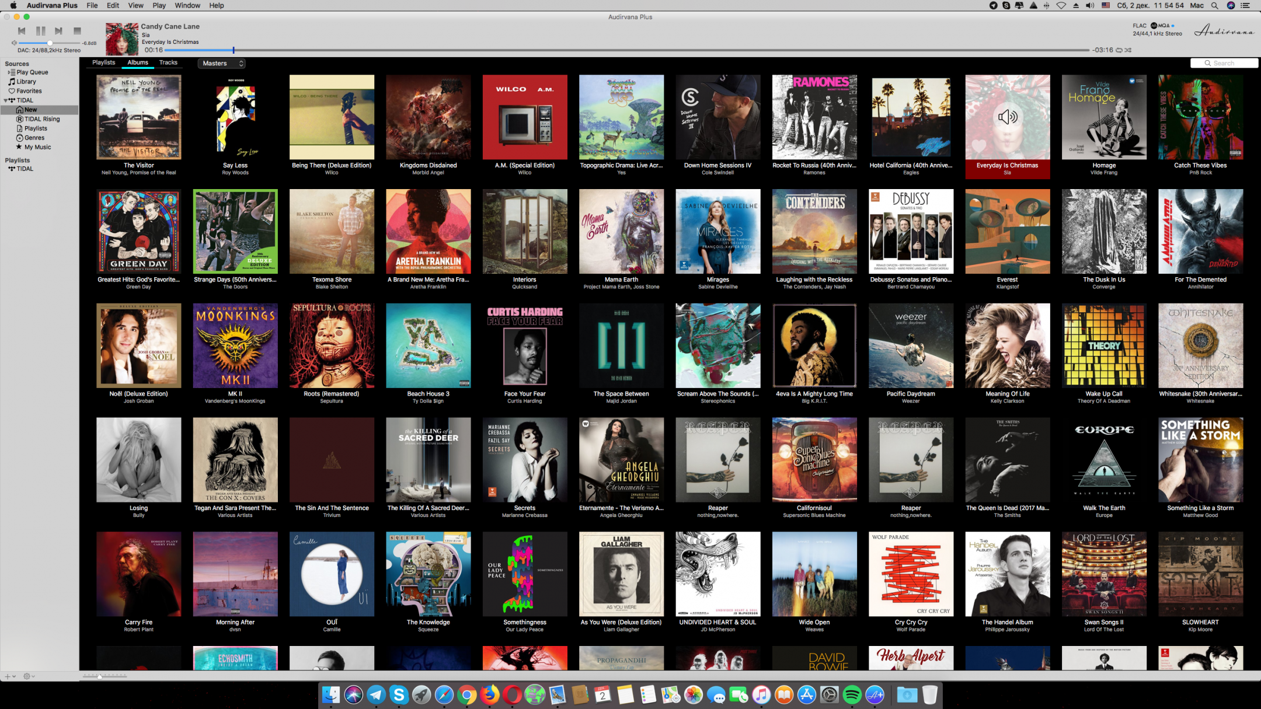
Task: Select the TIDAL playlist entry under Playlists
Action: 20,169
